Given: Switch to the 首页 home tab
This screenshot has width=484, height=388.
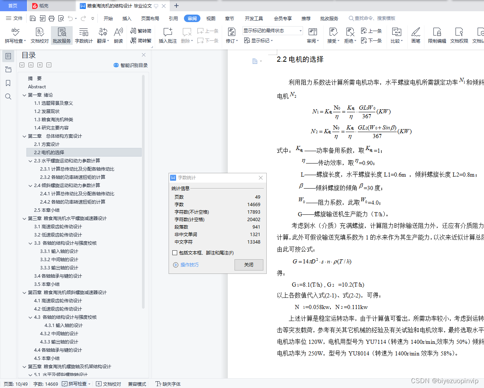Looking at the screenshot, I should click(13, 6).
